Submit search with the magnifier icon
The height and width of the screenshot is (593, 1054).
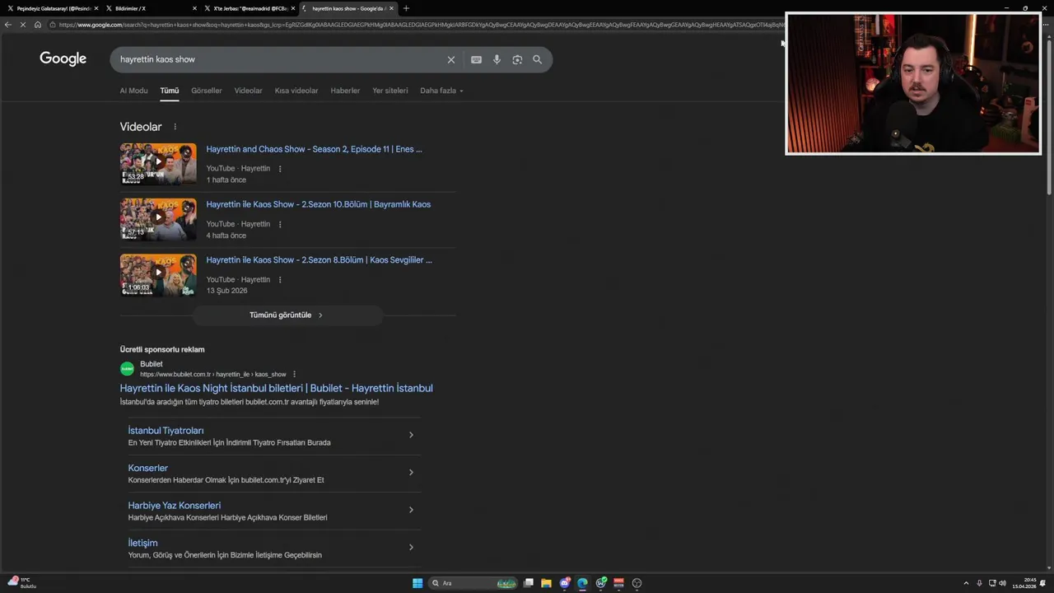pyautogui.click(x=538, y=59)
